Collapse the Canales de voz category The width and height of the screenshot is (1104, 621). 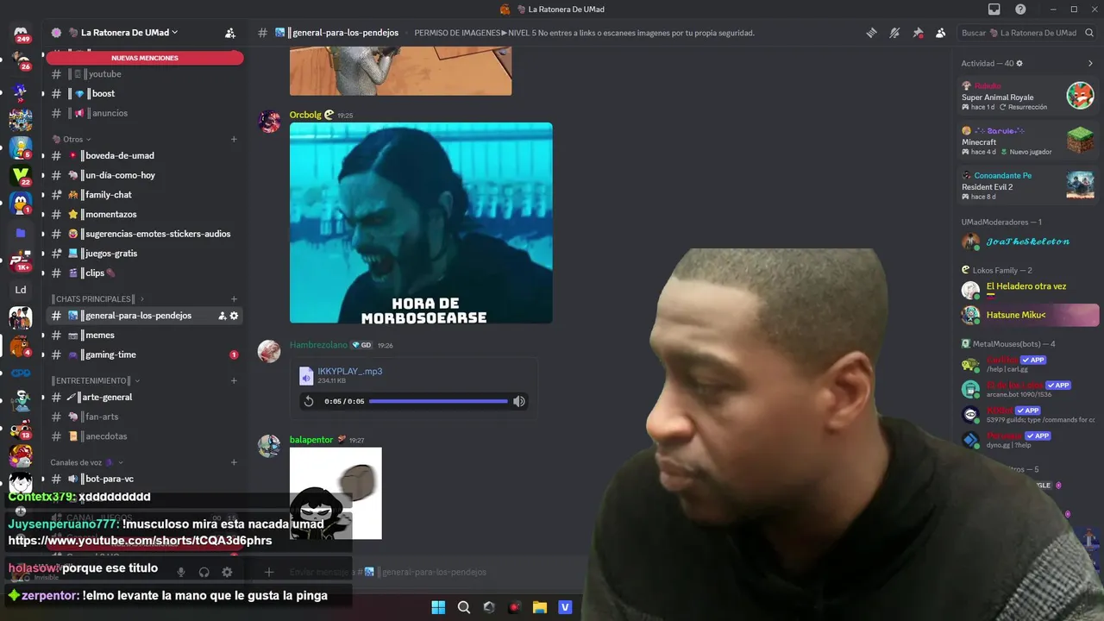[x=86, y=462]
